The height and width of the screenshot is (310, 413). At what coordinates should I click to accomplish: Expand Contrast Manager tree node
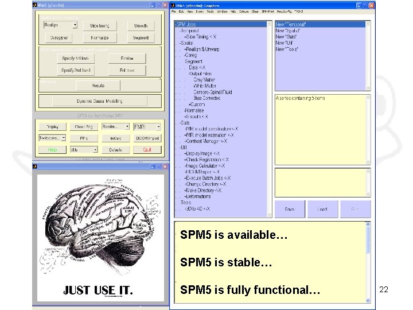206,141
